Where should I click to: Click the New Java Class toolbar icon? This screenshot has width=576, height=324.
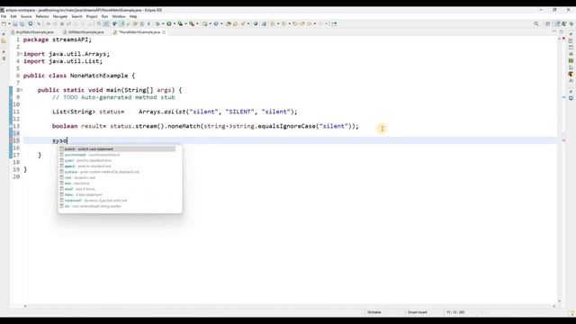tap(216, 24)
